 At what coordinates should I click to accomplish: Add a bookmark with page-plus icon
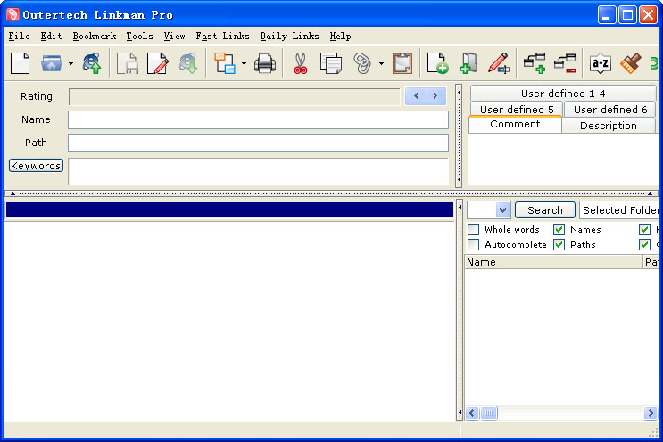tap(437, 64)
